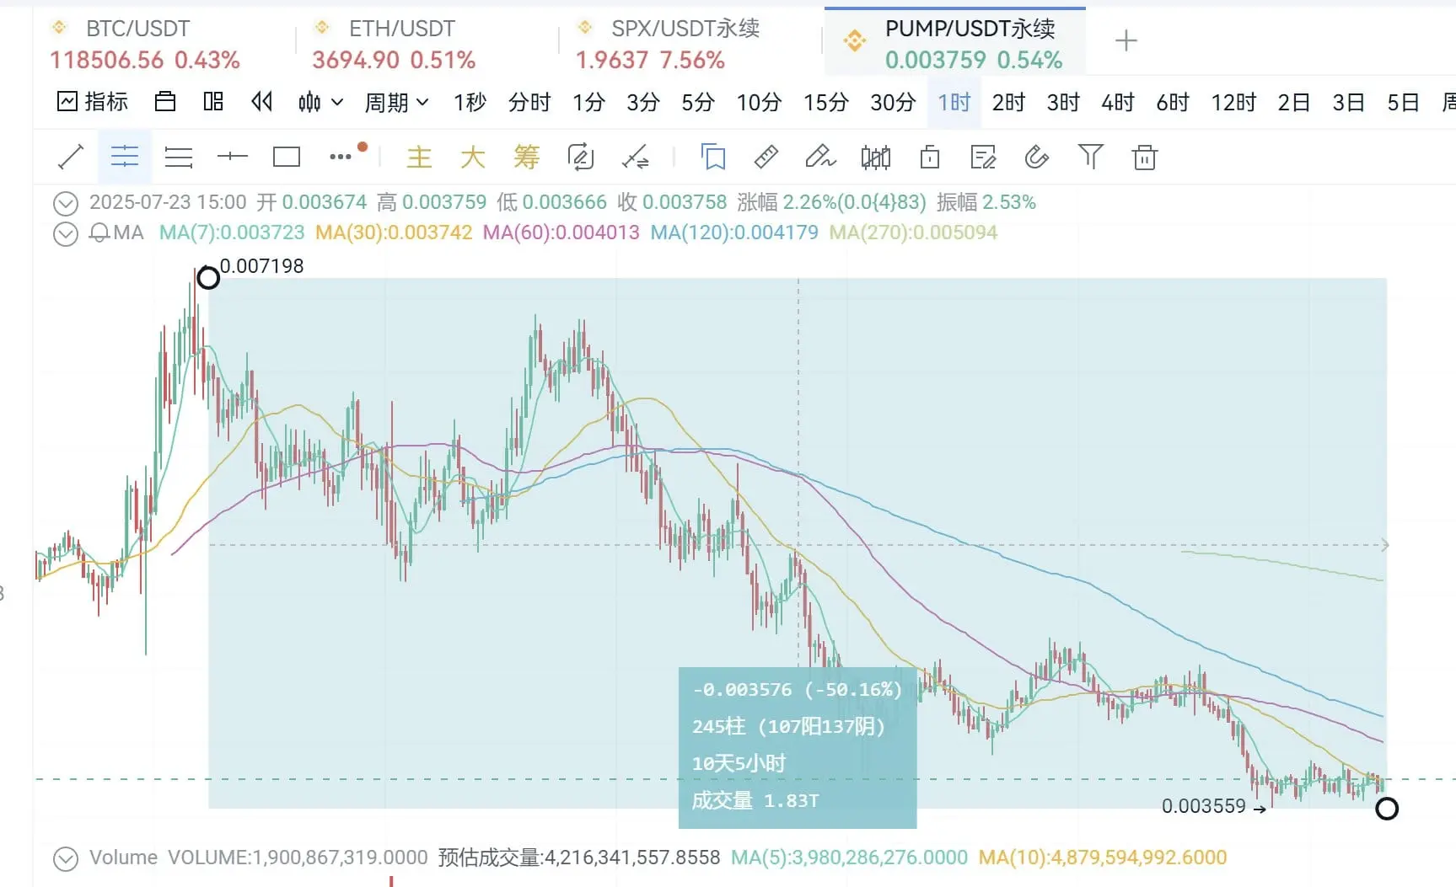Click the -50.16% measurement info box
Screen dimensions: 1456x887
798,747
